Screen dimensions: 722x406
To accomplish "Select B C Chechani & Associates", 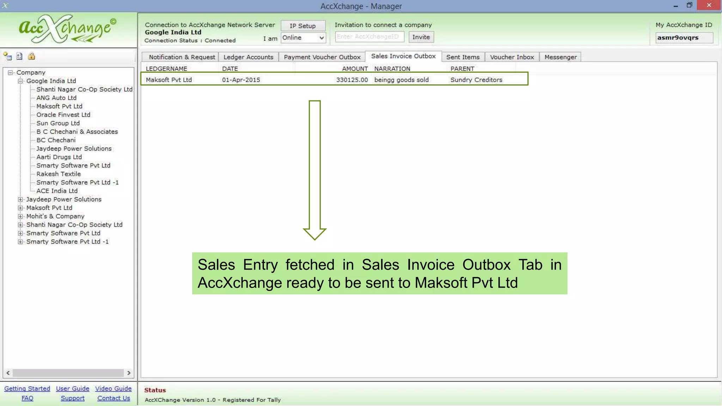I will [77, 132].
